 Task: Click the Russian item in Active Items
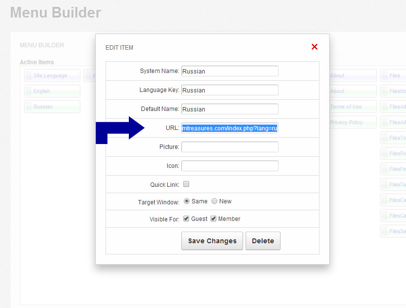coord(52,107)
